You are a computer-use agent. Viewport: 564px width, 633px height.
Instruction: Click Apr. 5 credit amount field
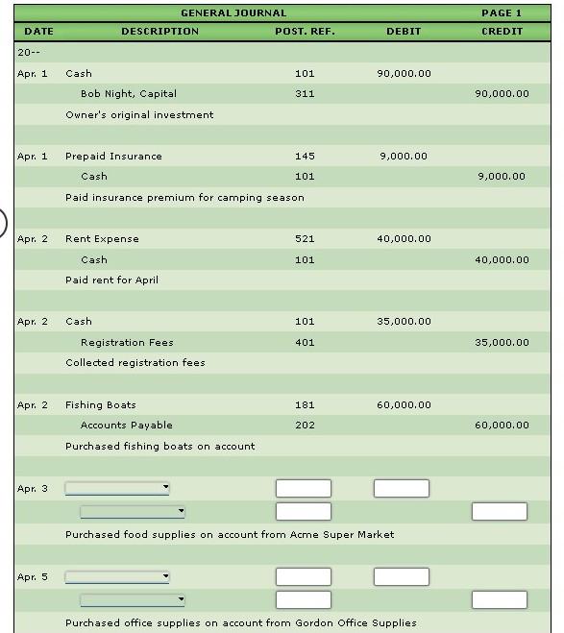(x=500, y=600)
